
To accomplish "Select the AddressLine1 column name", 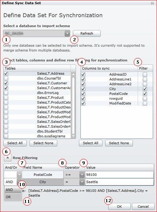I will 120,79.
